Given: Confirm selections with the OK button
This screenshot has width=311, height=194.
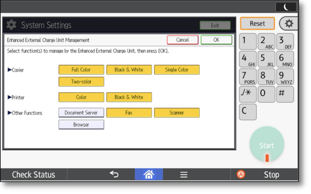Looking at the screenshot, I should [216, 40].
